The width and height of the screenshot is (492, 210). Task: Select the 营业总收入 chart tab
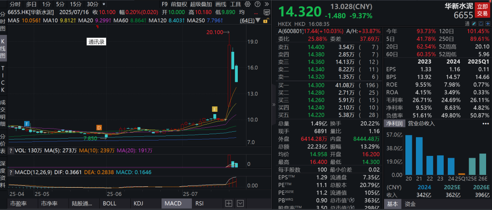click(421, 123)
